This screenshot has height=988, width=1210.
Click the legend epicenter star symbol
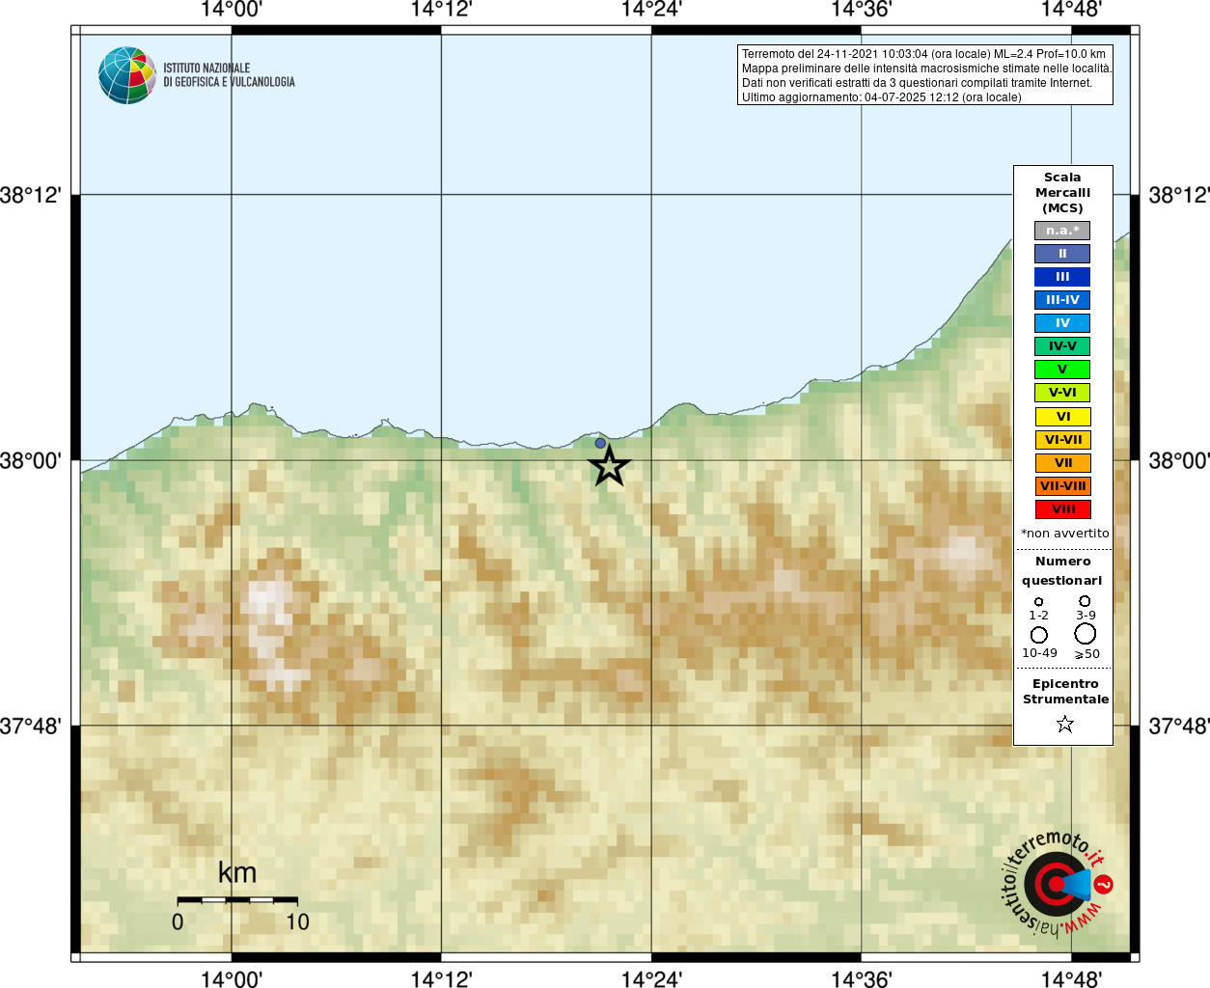tap(1065, 724)
